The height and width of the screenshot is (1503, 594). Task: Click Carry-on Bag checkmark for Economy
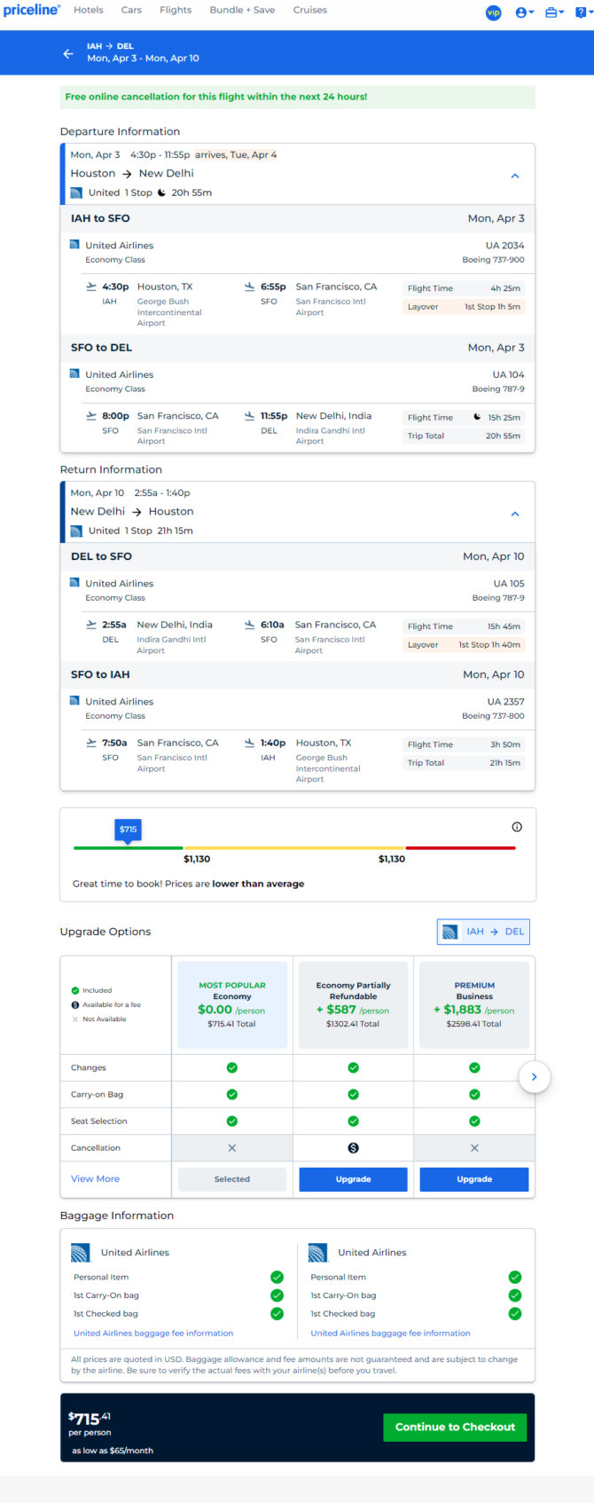[232, 1094]
